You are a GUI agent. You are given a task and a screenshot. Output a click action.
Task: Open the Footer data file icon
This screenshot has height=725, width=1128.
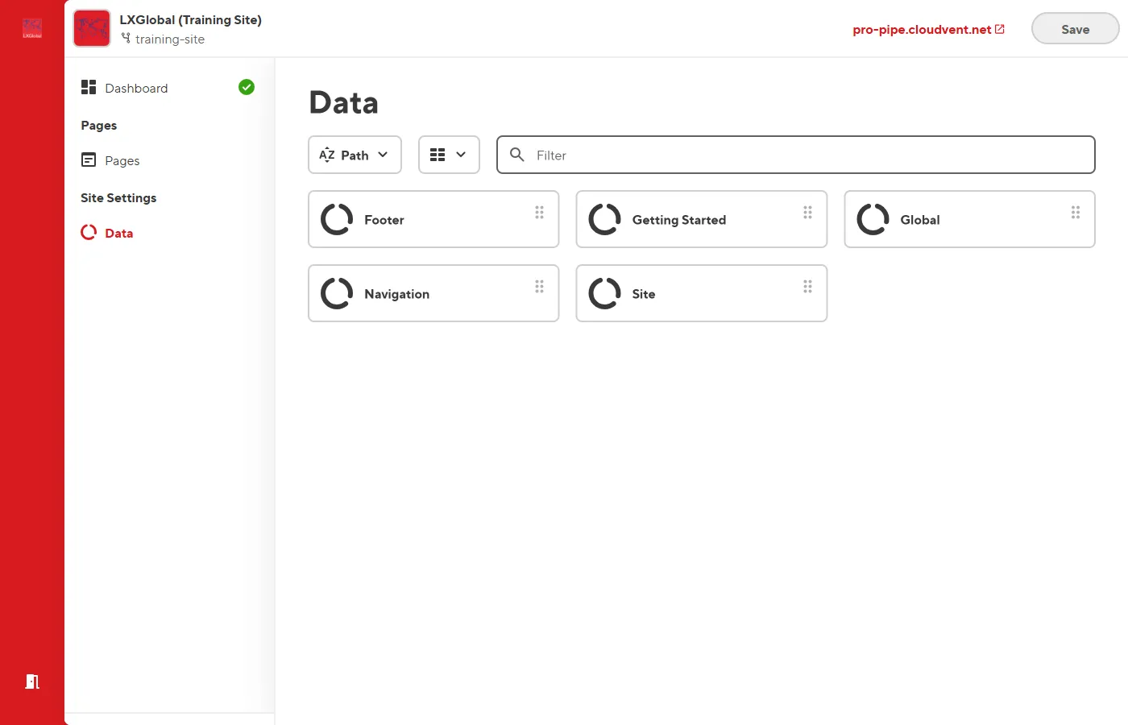coord(336,218)
